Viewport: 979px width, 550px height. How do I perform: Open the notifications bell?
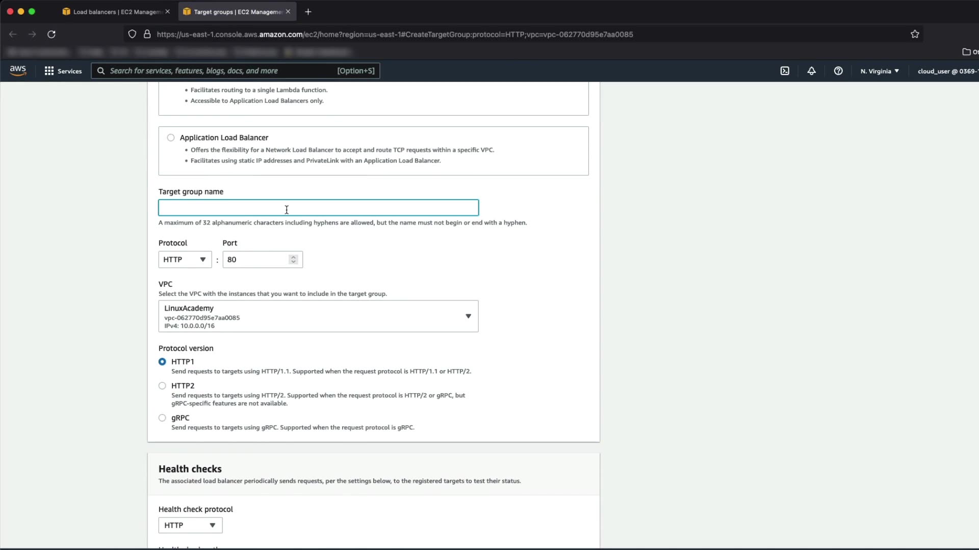coord(811,71)
